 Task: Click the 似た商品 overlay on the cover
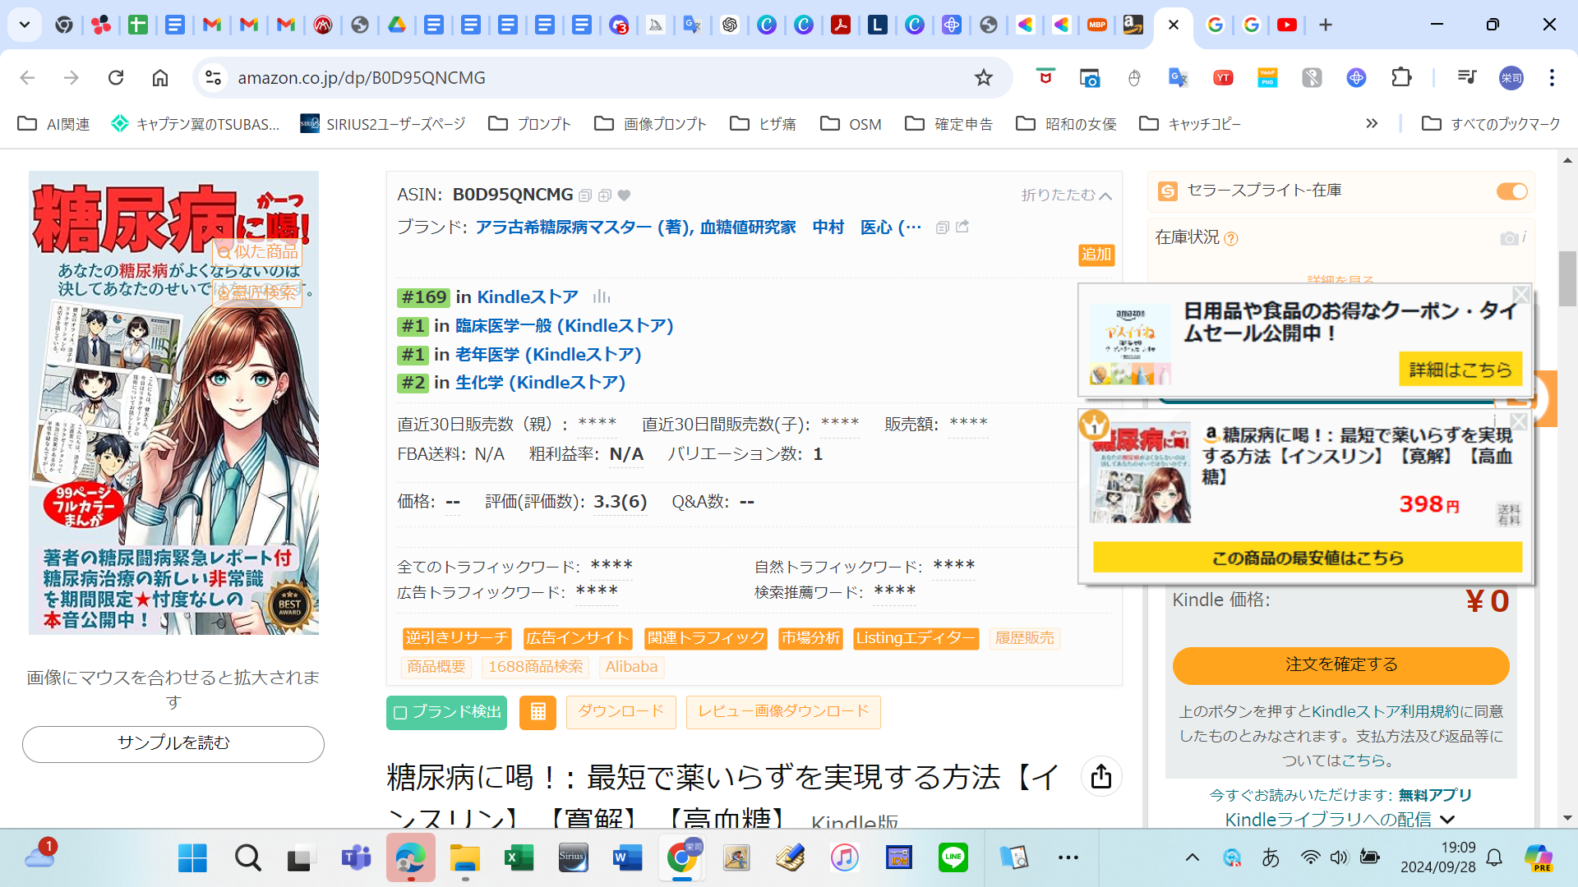tap(257, 252)
